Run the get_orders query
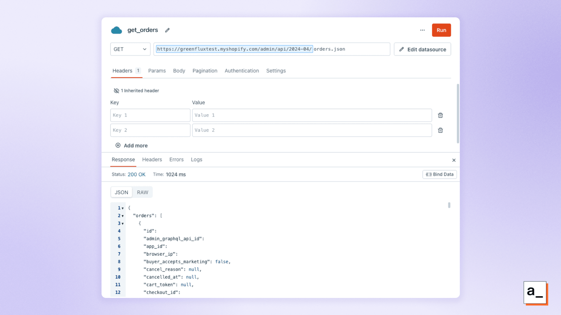 [441, 30]
